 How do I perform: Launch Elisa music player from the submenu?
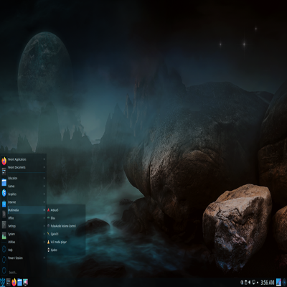66,218
